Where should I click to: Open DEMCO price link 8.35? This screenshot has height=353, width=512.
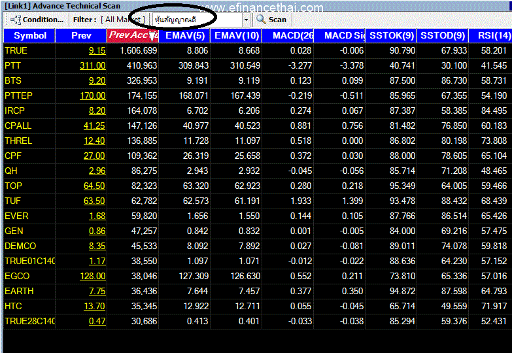[x=97, y=246]
